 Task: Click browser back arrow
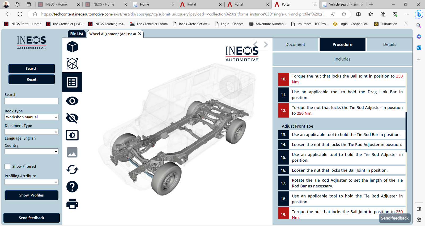point(8,14)
